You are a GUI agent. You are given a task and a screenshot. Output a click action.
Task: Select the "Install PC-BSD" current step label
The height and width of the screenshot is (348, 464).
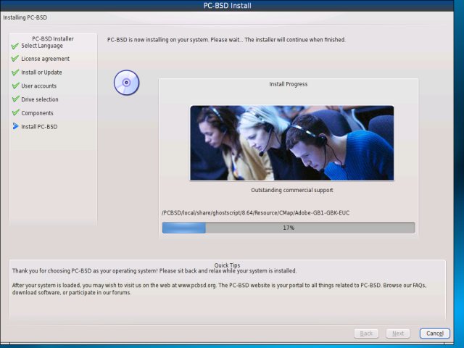pyautogui.click(x=39, y=127)
